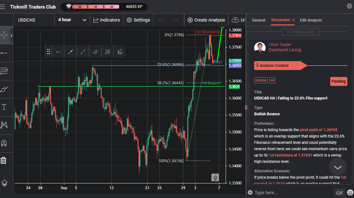Open the 4 hour timeframe dropdown

tap(72, 20)
